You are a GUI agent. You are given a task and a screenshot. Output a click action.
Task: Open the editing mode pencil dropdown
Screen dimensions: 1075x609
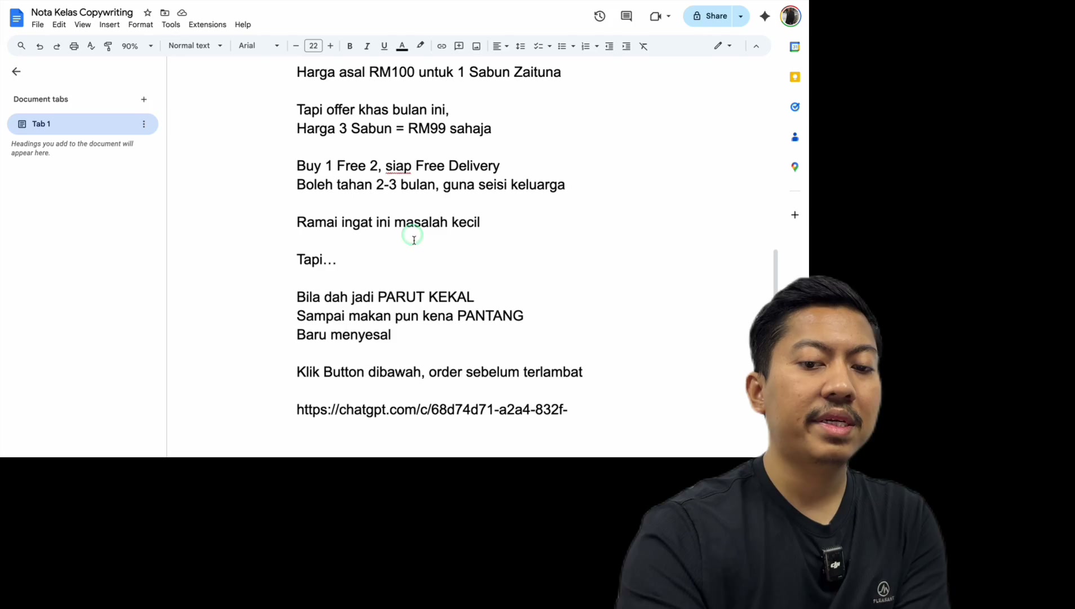(x=723, y=46)
